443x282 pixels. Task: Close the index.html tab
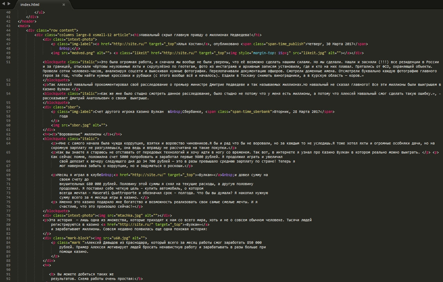click(64, 5)
